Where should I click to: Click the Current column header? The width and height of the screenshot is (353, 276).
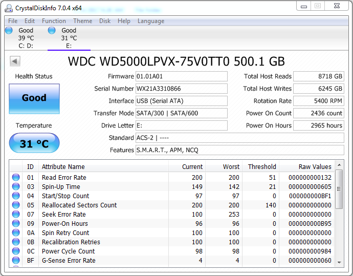[x=187, y=167]
